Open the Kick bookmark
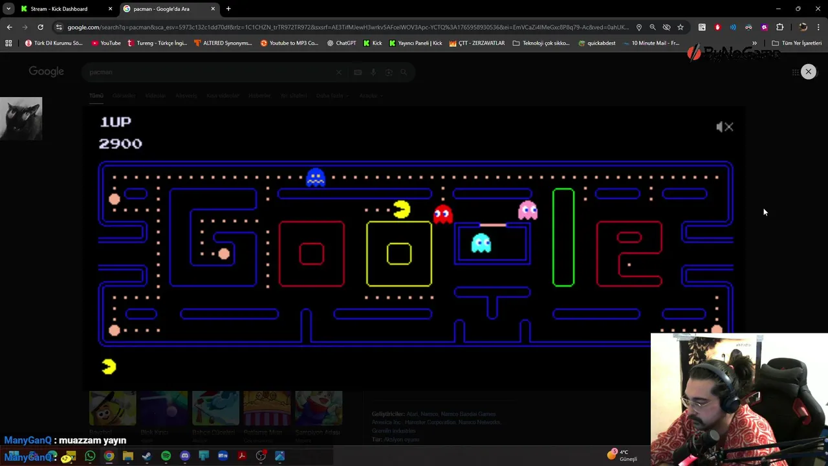Viewport: 828px width, 466px height. tap(373, 43)
